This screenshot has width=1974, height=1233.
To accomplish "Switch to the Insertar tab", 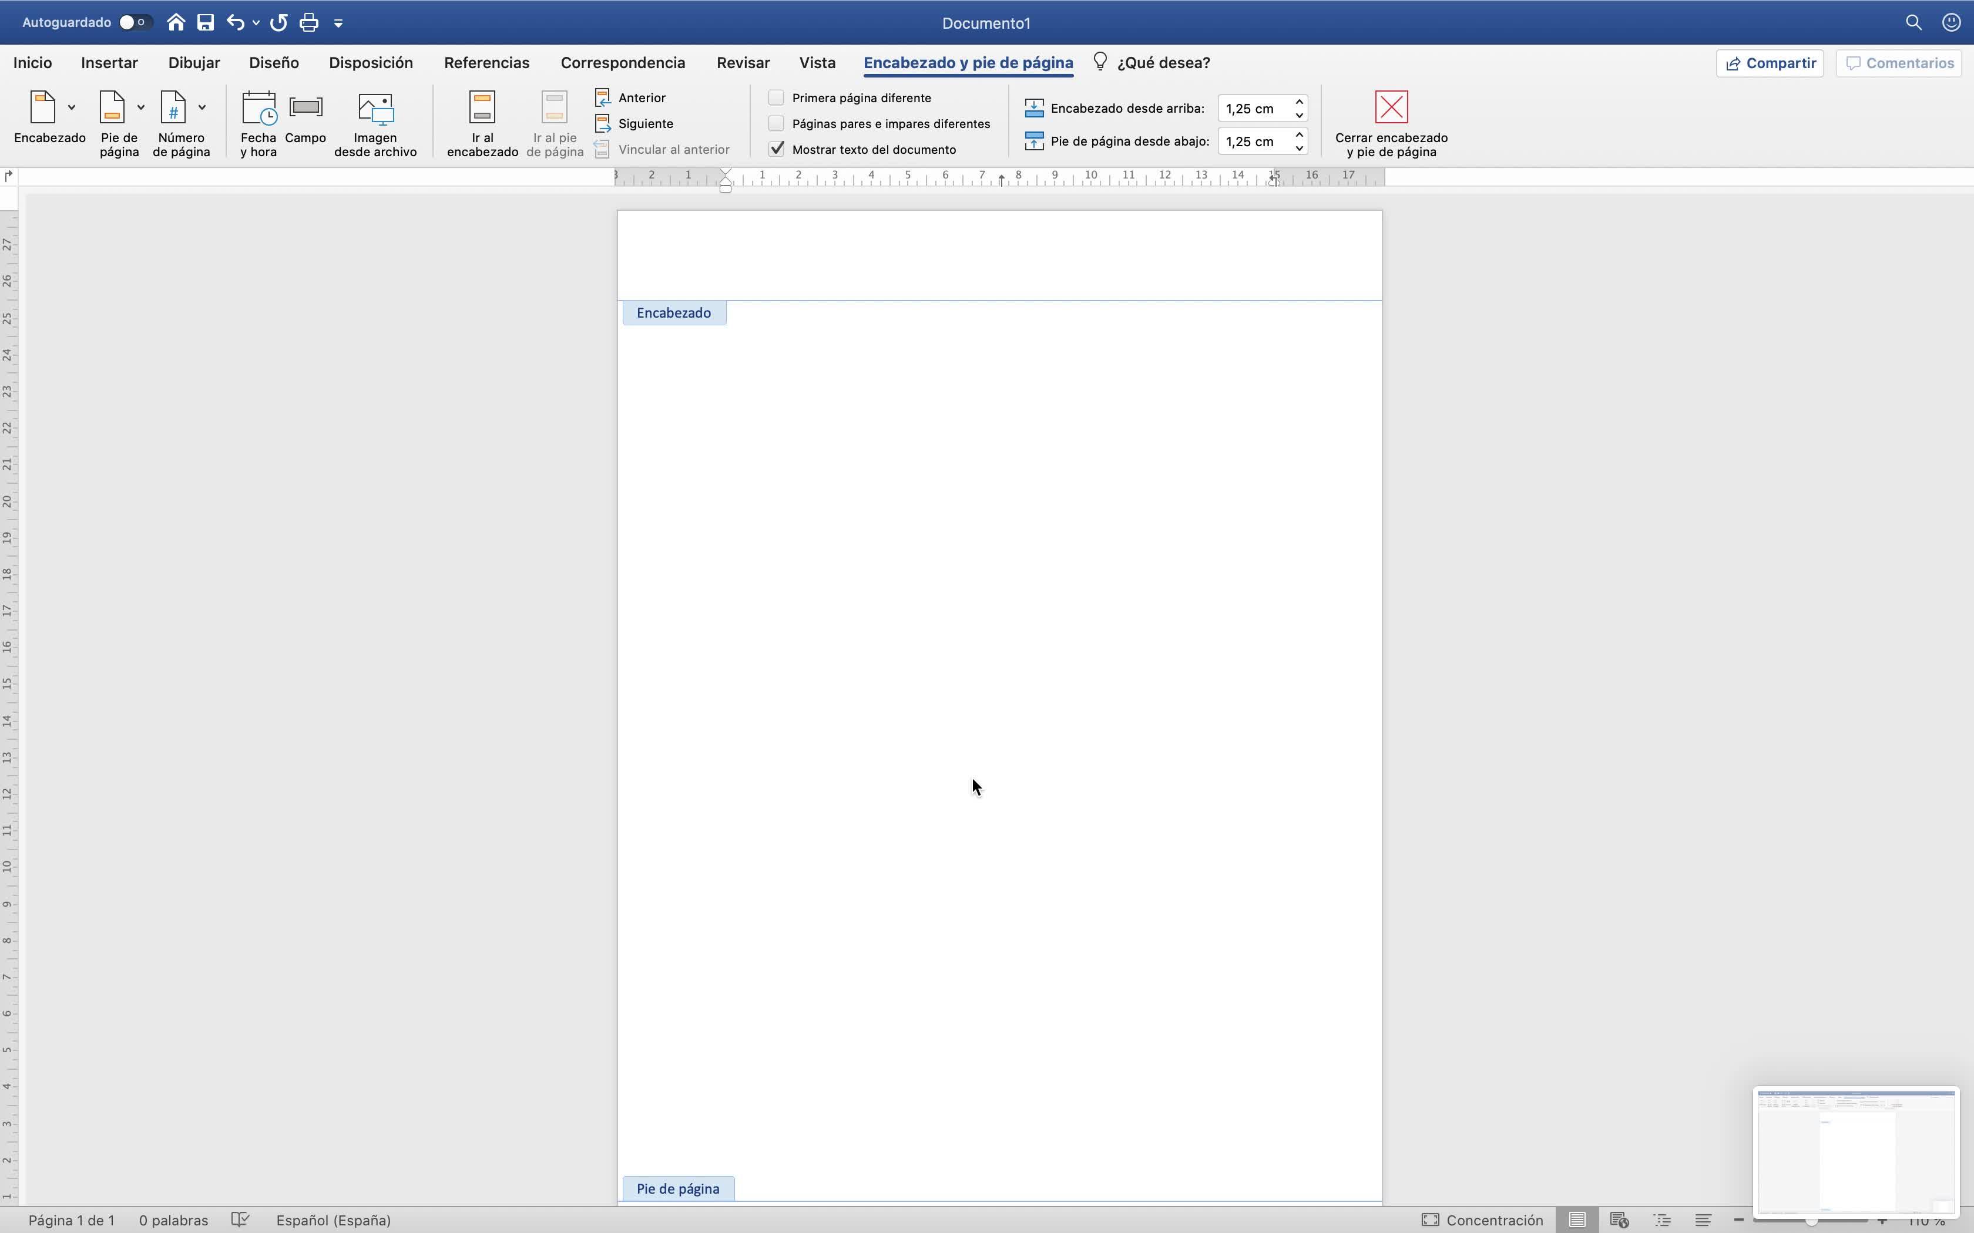I will click(x=109, y=63).
